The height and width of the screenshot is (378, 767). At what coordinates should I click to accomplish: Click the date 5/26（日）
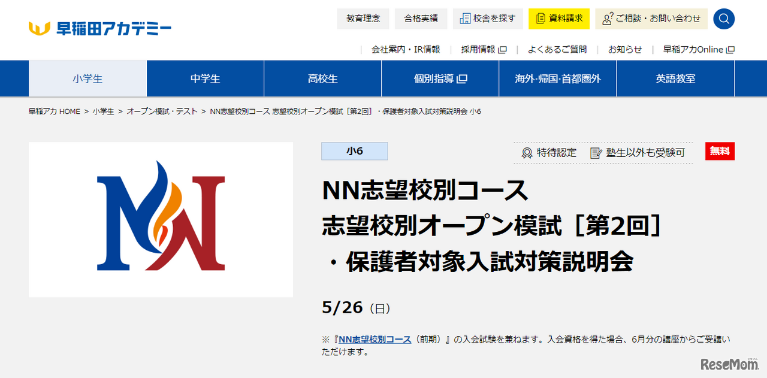click(x=357, y=307)
